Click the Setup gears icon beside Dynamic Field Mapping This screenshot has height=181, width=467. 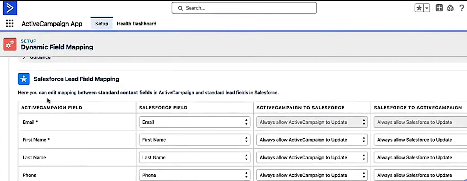coord(10,44)
